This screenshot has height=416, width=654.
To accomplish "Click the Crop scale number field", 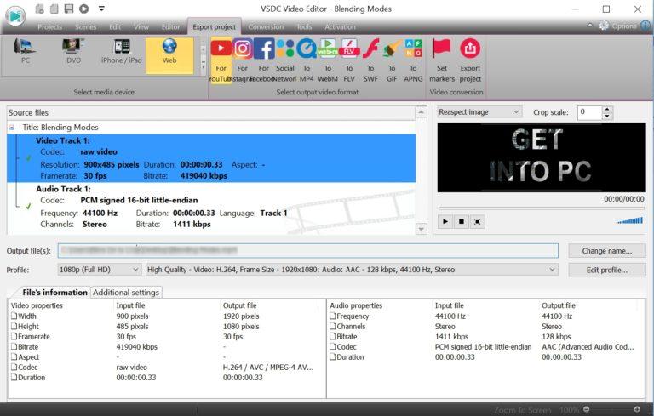I will point(590,112).
